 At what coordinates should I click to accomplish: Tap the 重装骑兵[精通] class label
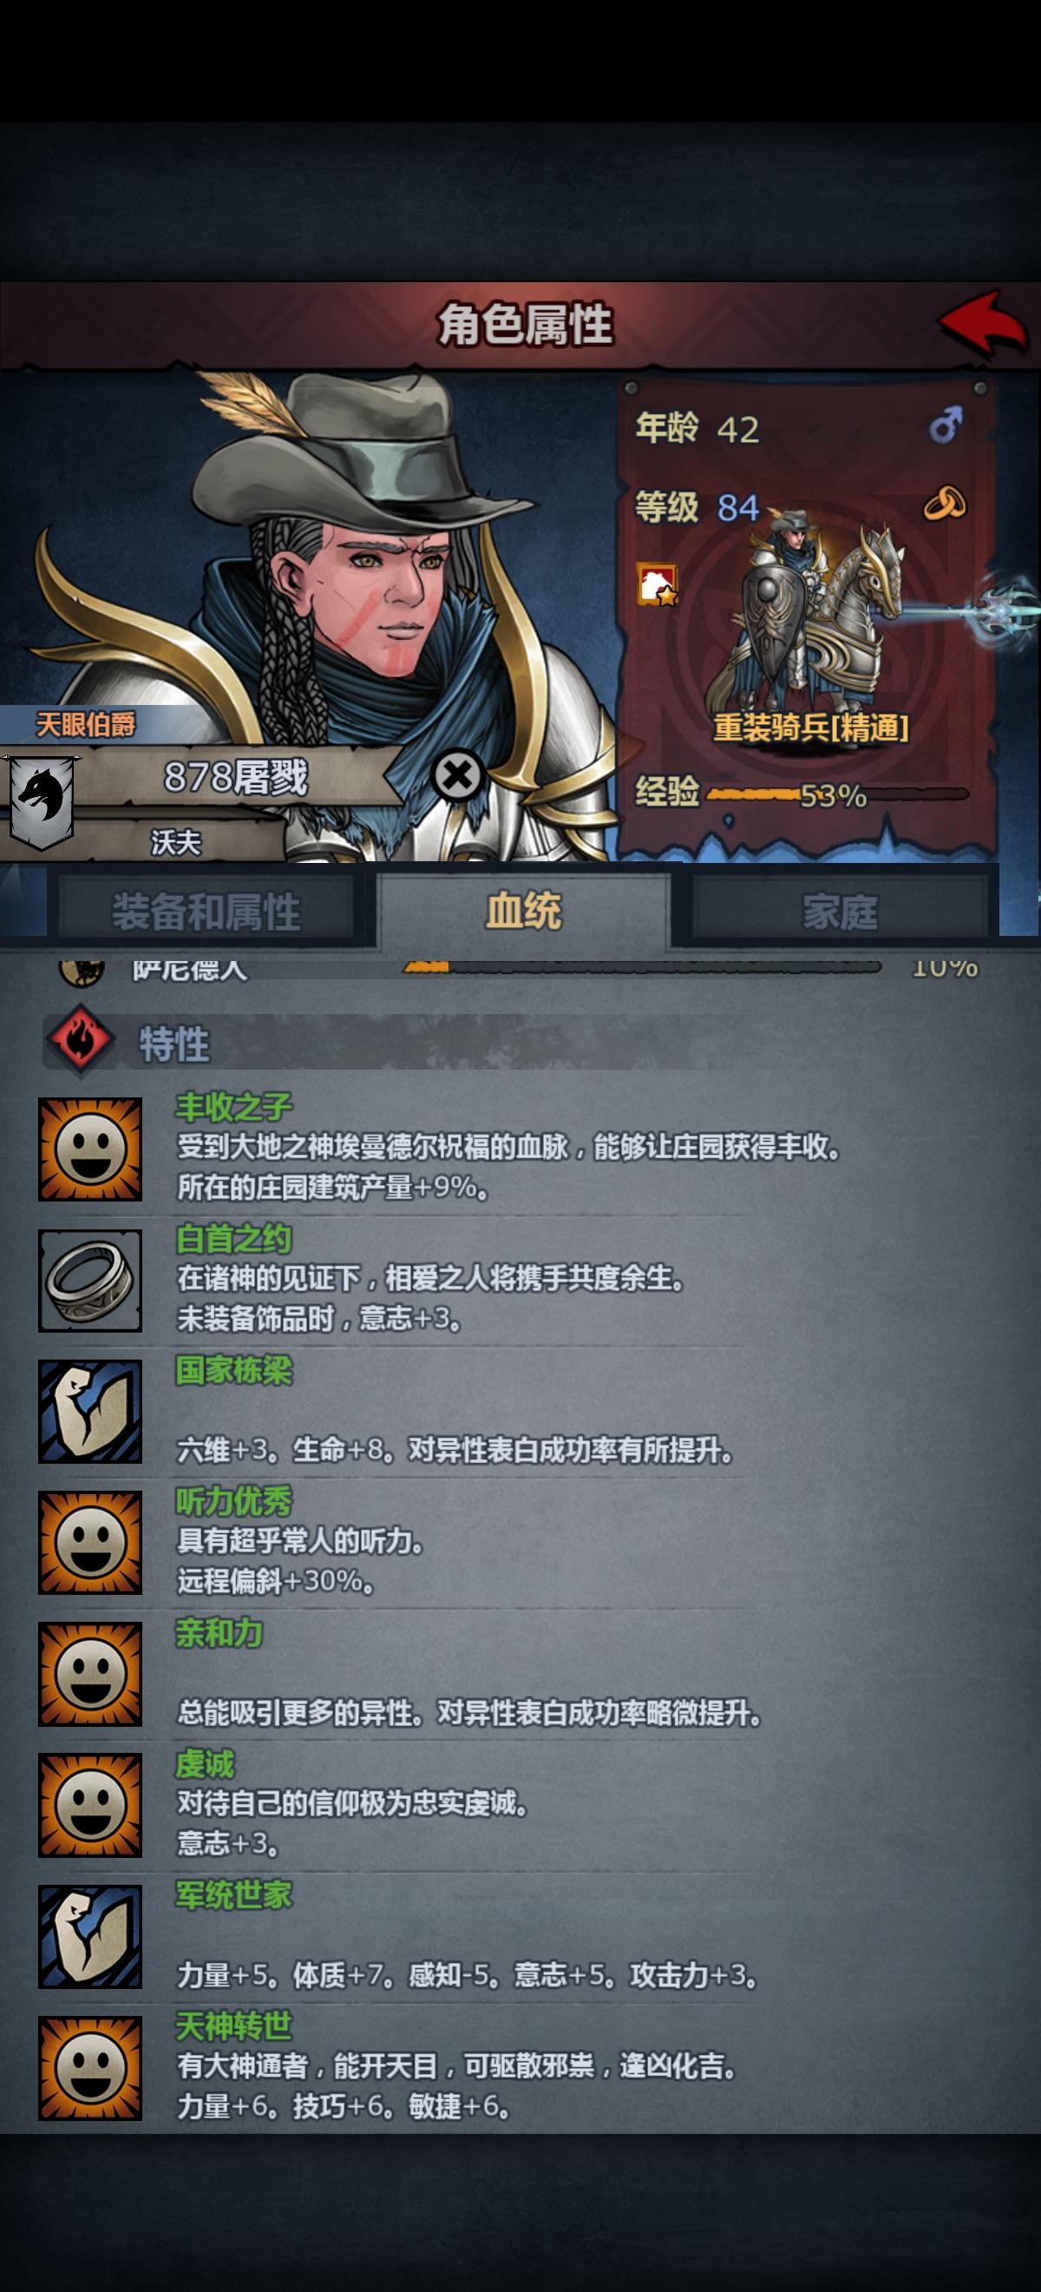tap(811, 727)
